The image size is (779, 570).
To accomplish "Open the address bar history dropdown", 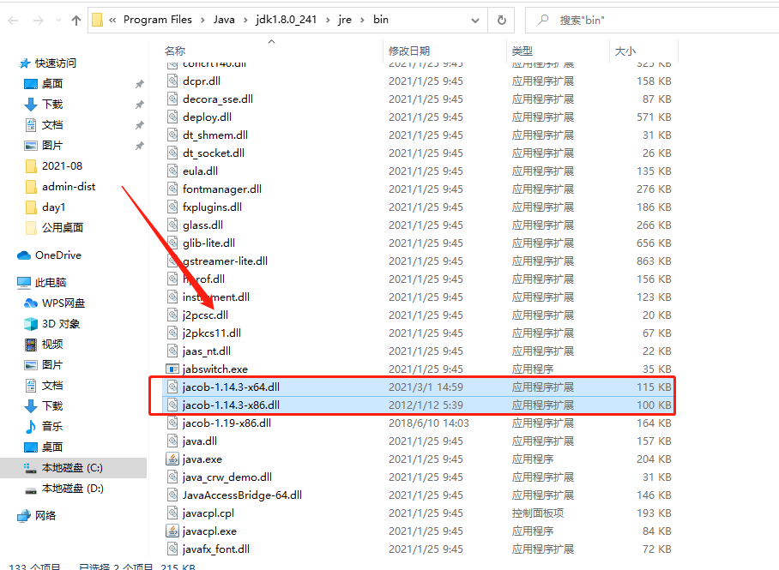I will coord(474,19).
